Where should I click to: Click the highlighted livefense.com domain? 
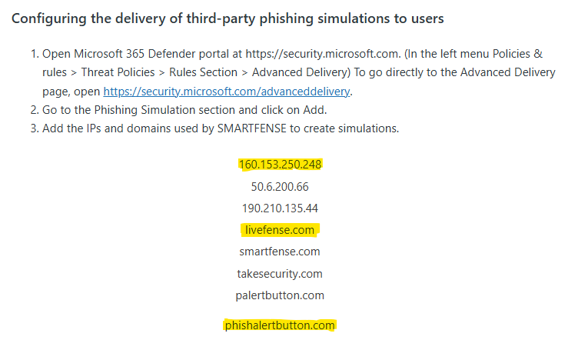click(280, 229)
